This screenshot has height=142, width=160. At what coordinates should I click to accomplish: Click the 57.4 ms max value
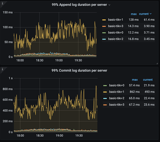click(134, 85)
